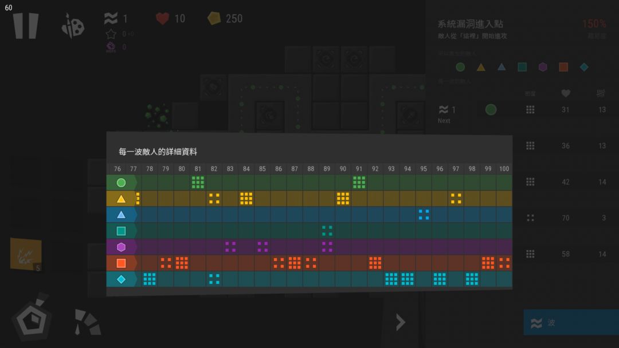
Task: Click the orange ability card with 5
Action: 26,254
